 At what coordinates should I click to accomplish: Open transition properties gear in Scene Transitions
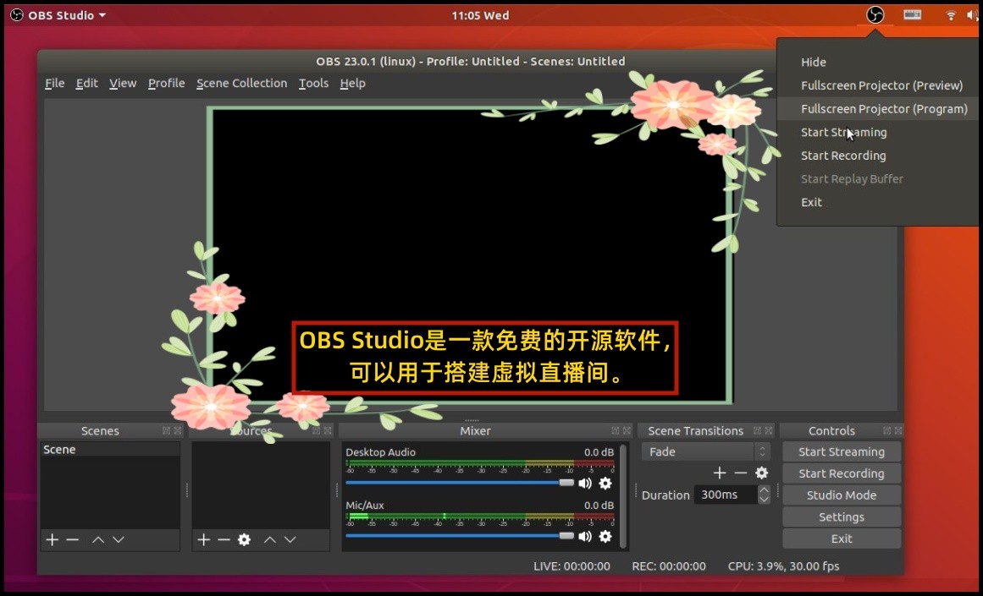761,473
